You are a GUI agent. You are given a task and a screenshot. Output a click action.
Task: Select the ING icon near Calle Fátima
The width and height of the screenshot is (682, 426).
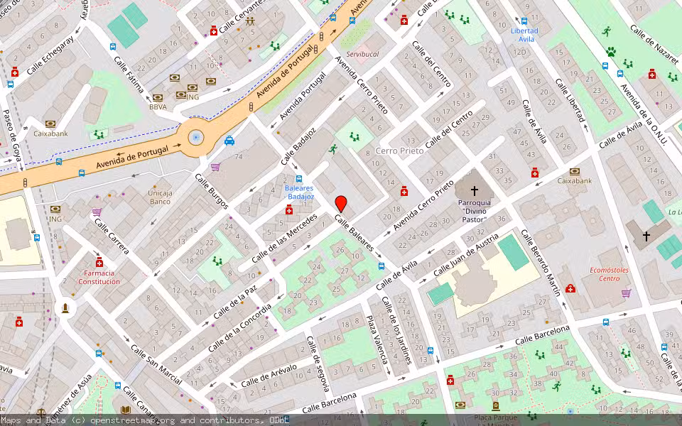point(180,94)
